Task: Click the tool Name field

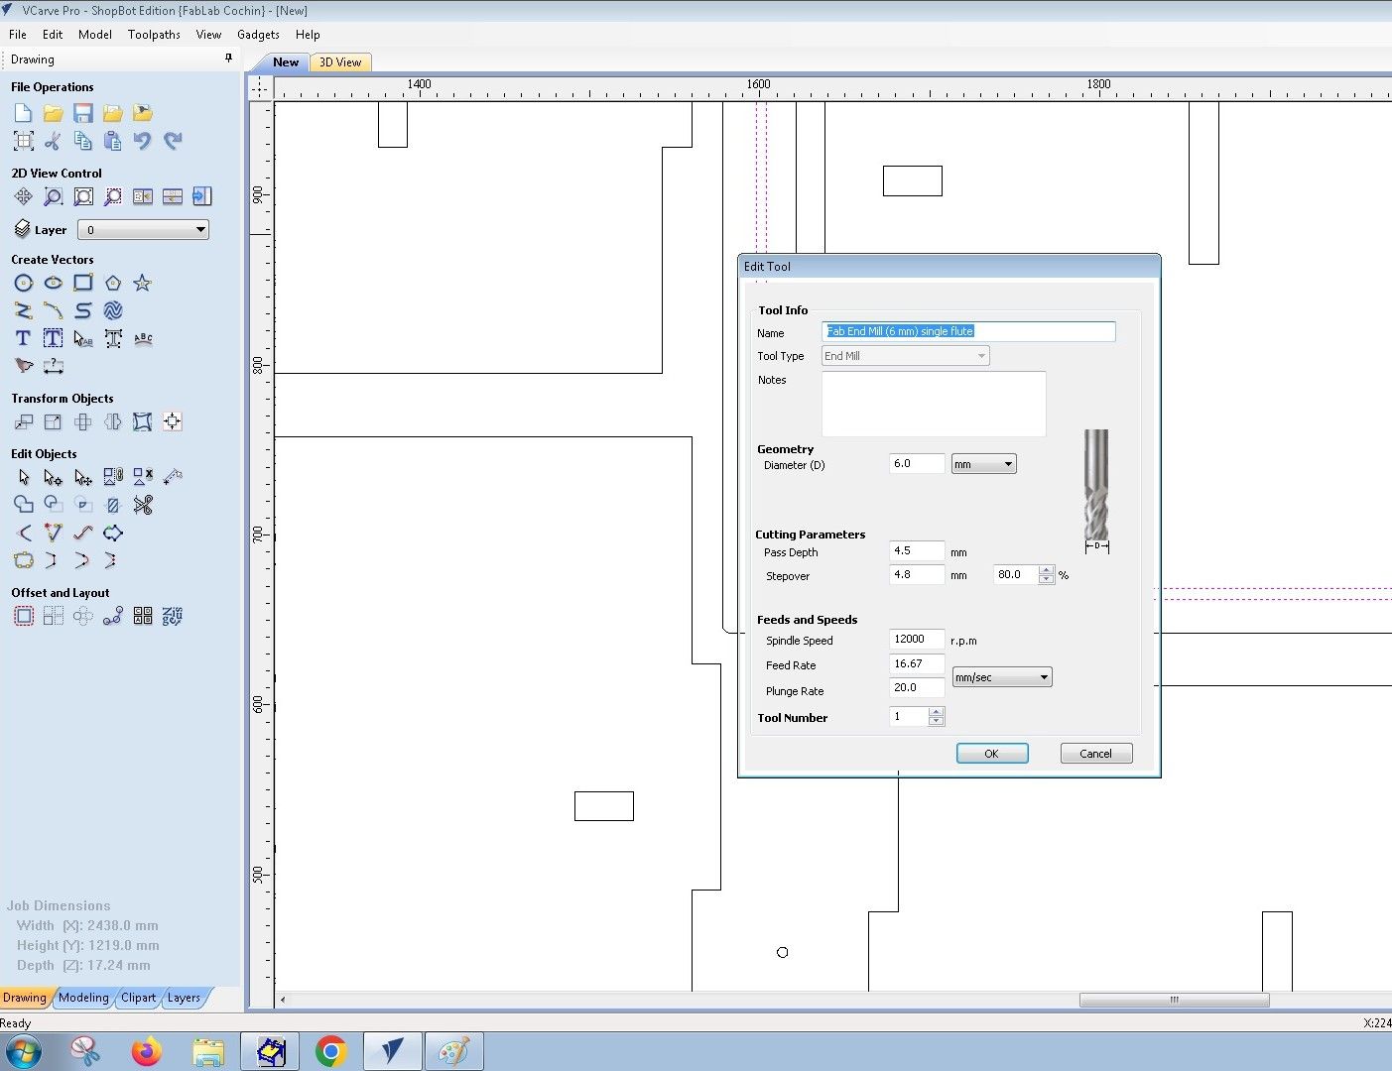Action: coord(968,331)
